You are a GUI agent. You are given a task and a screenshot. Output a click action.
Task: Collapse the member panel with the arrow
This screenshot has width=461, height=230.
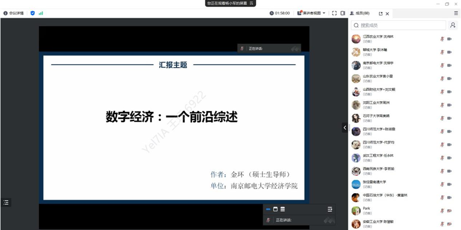(x=345, y=128)
